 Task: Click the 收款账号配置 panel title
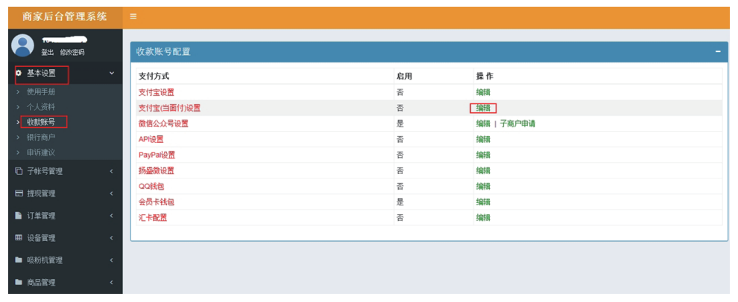(163, 51)
